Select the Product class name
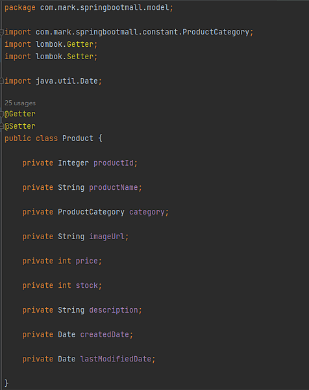 click(x=77, y=138)
